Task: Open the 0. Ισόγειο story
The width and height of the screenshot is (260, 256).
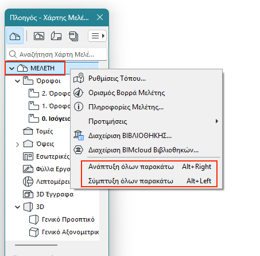Action: coord(56,119)
